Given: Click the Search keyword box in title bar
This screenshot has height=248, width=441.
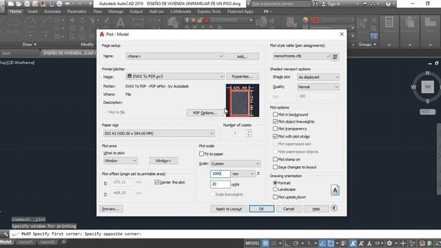Looking at the screenshot, I should pos(280,4).
